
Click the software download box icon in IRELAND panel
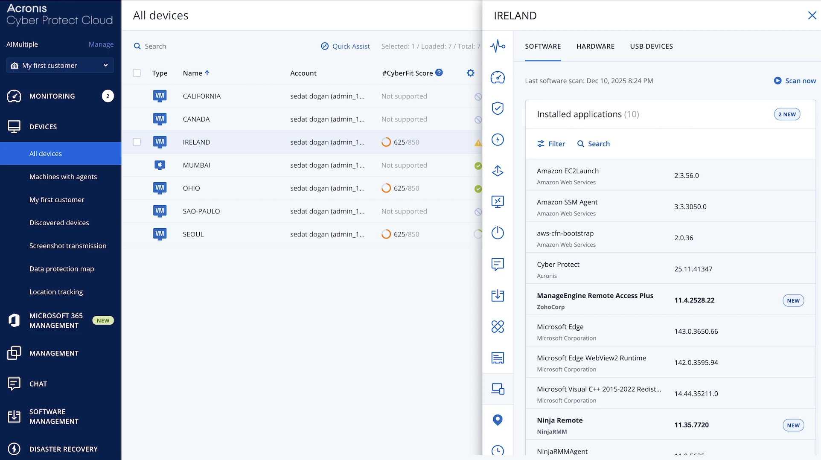tap(498, 295)
